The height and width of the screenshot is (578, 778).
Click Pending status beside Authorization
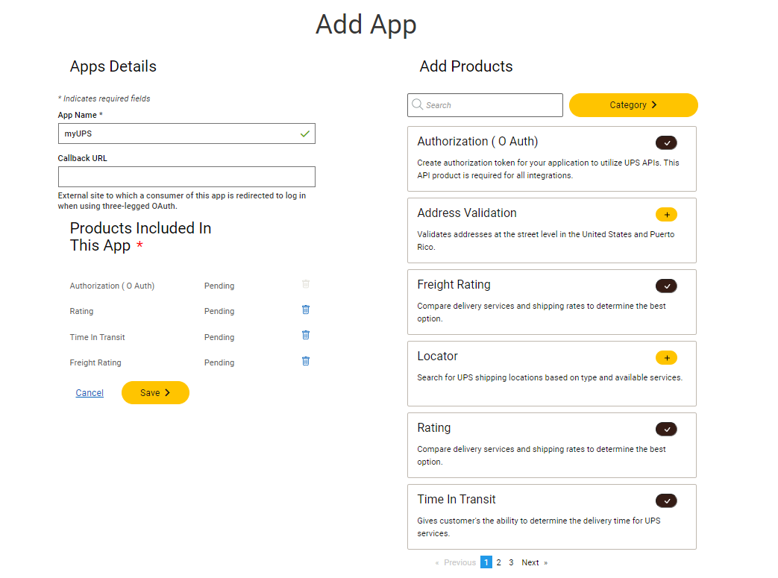[219, 286]
